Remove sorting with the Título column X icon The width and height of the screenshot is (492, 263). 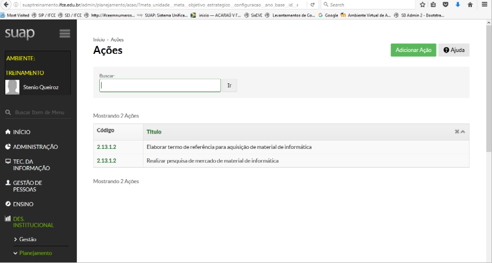(x=457, y=132)
